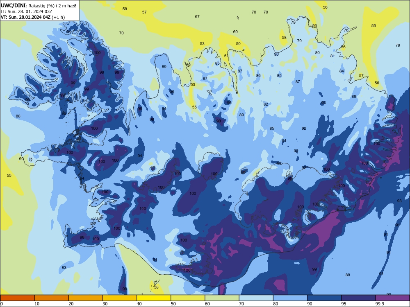Click the map value '86' in the north

click(258, 76)
